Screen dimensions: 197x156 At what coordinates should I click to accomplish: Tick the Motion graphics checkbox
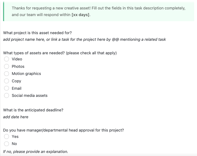(7, 74)
